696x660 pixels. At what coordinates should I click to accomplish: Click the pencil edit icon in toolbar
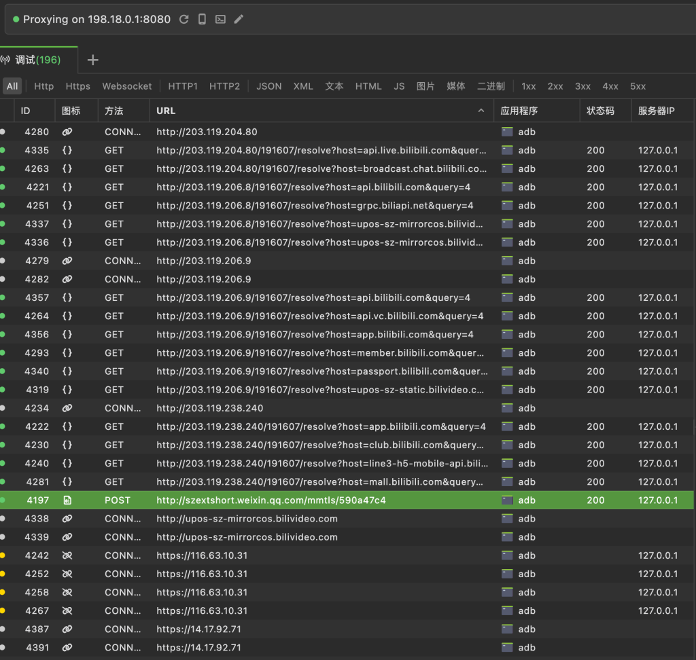pyautogui.click(x=239, y=19)
